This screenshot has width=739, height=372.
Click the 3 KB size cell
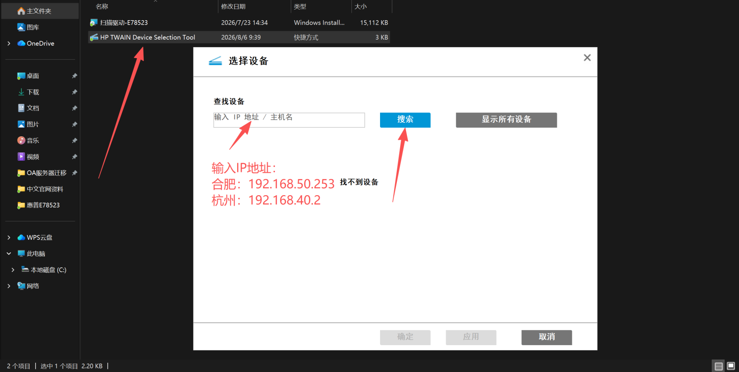[381, 37]
